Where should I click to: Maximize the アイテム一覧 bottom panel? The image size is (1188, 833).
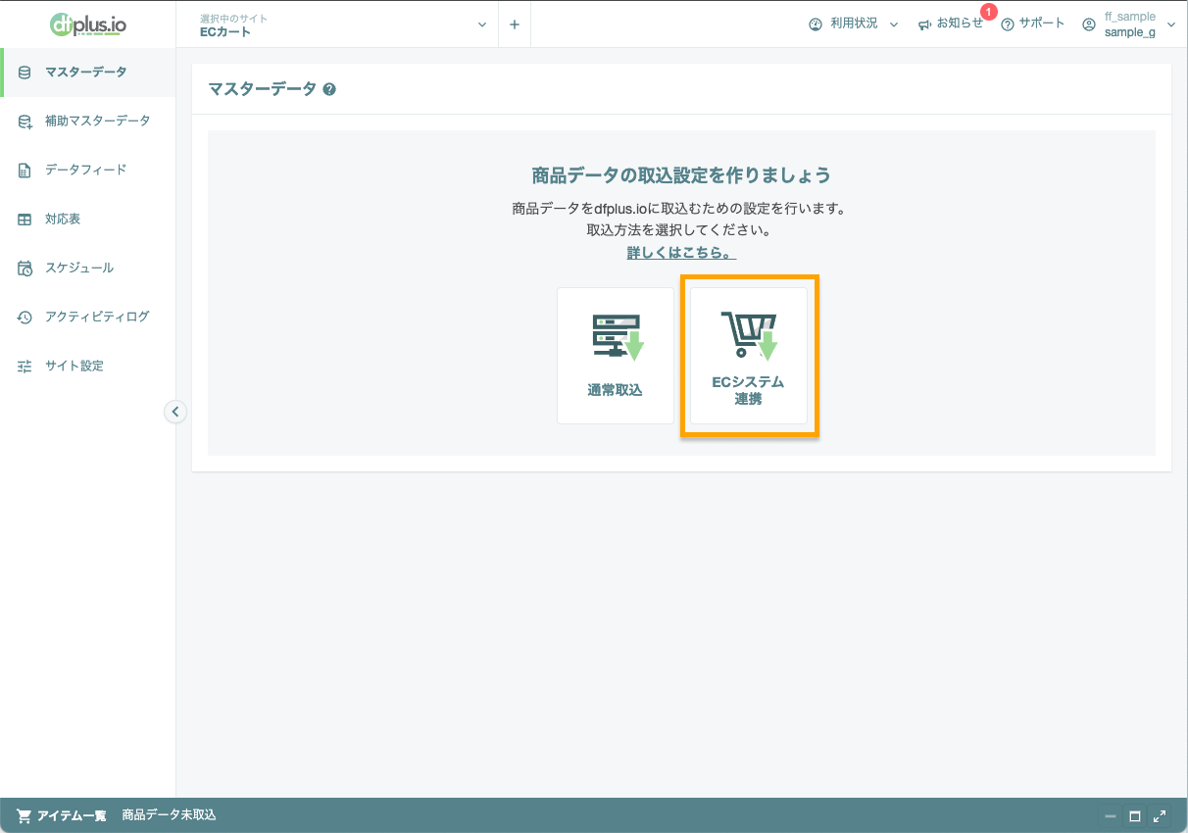(x=1135, y=816)
